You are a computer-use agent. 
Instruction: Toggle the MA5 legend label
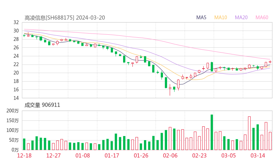pyautogui.click(x=201, y=18)
